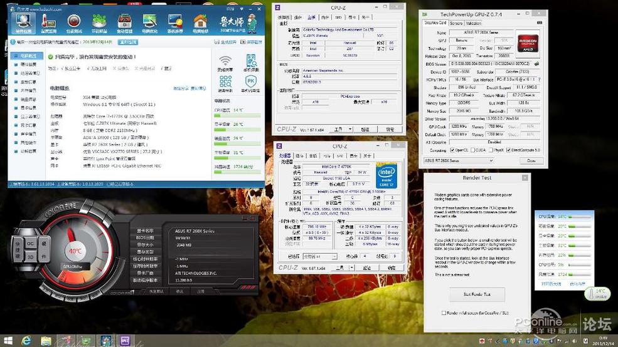Toggle the OpenCL checkbox in GPU-Z
This screenshot has width=618, height=347.
tap(452, 150)
